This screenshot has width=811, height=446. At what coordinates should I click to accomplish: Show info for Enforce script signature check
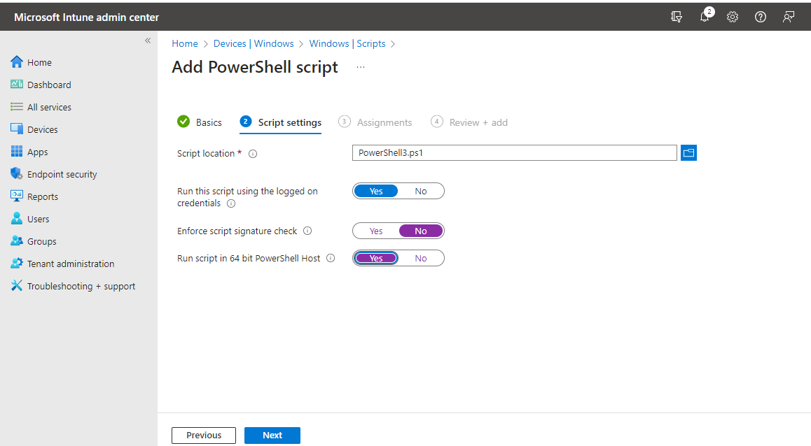click(x=307, y=231)
